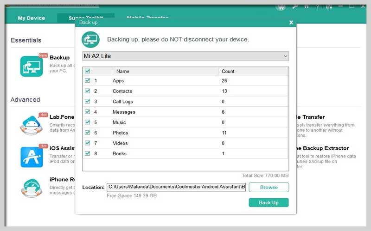Uncheck the Apps checkbox
Screen dimensions: 371x231
tap(87, 80)
